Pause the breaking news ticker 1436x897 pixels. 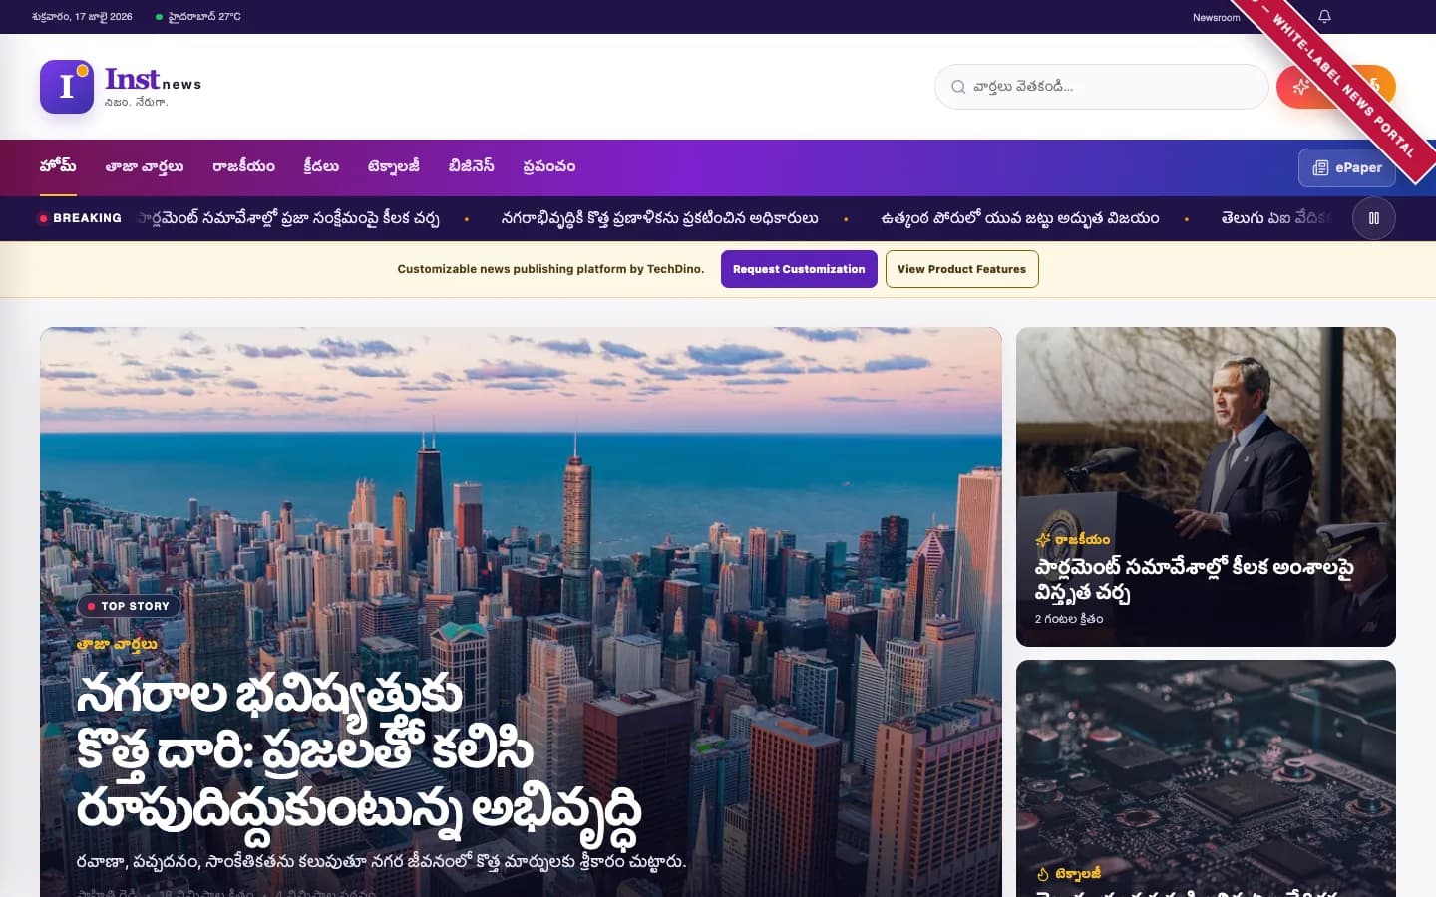[1374, 218]
